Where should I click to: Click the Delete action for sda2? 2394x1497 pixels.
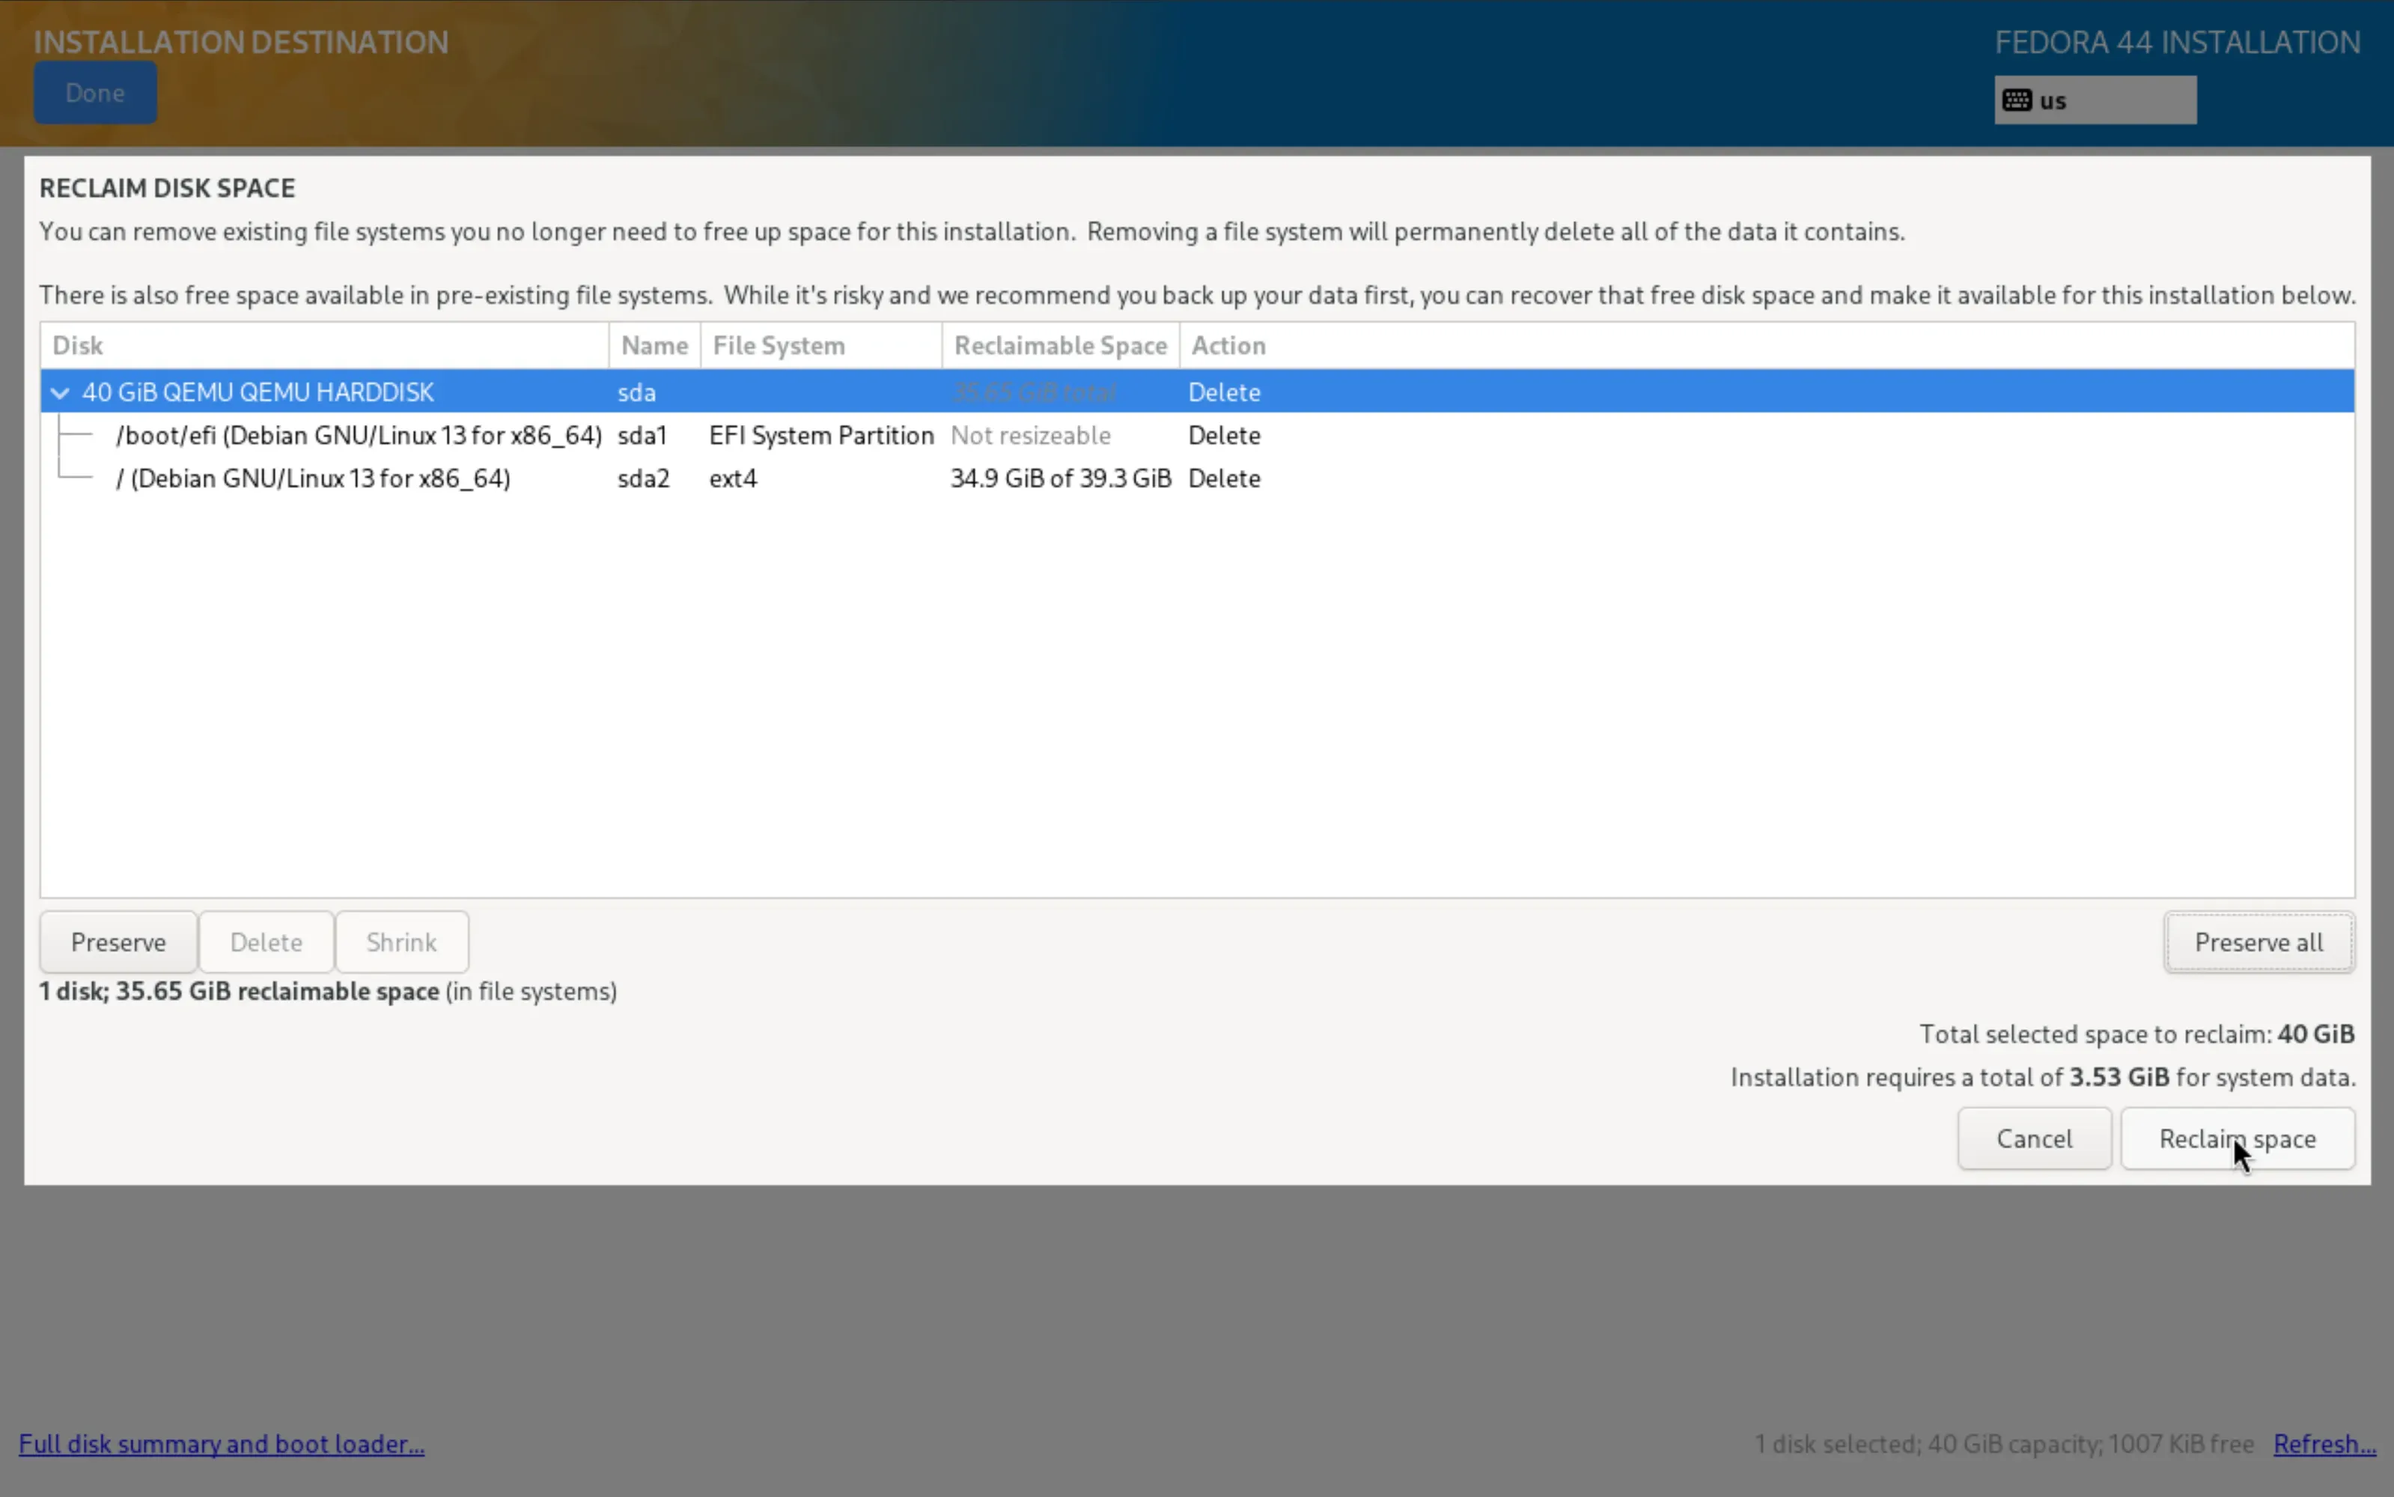coord(1224,478)
